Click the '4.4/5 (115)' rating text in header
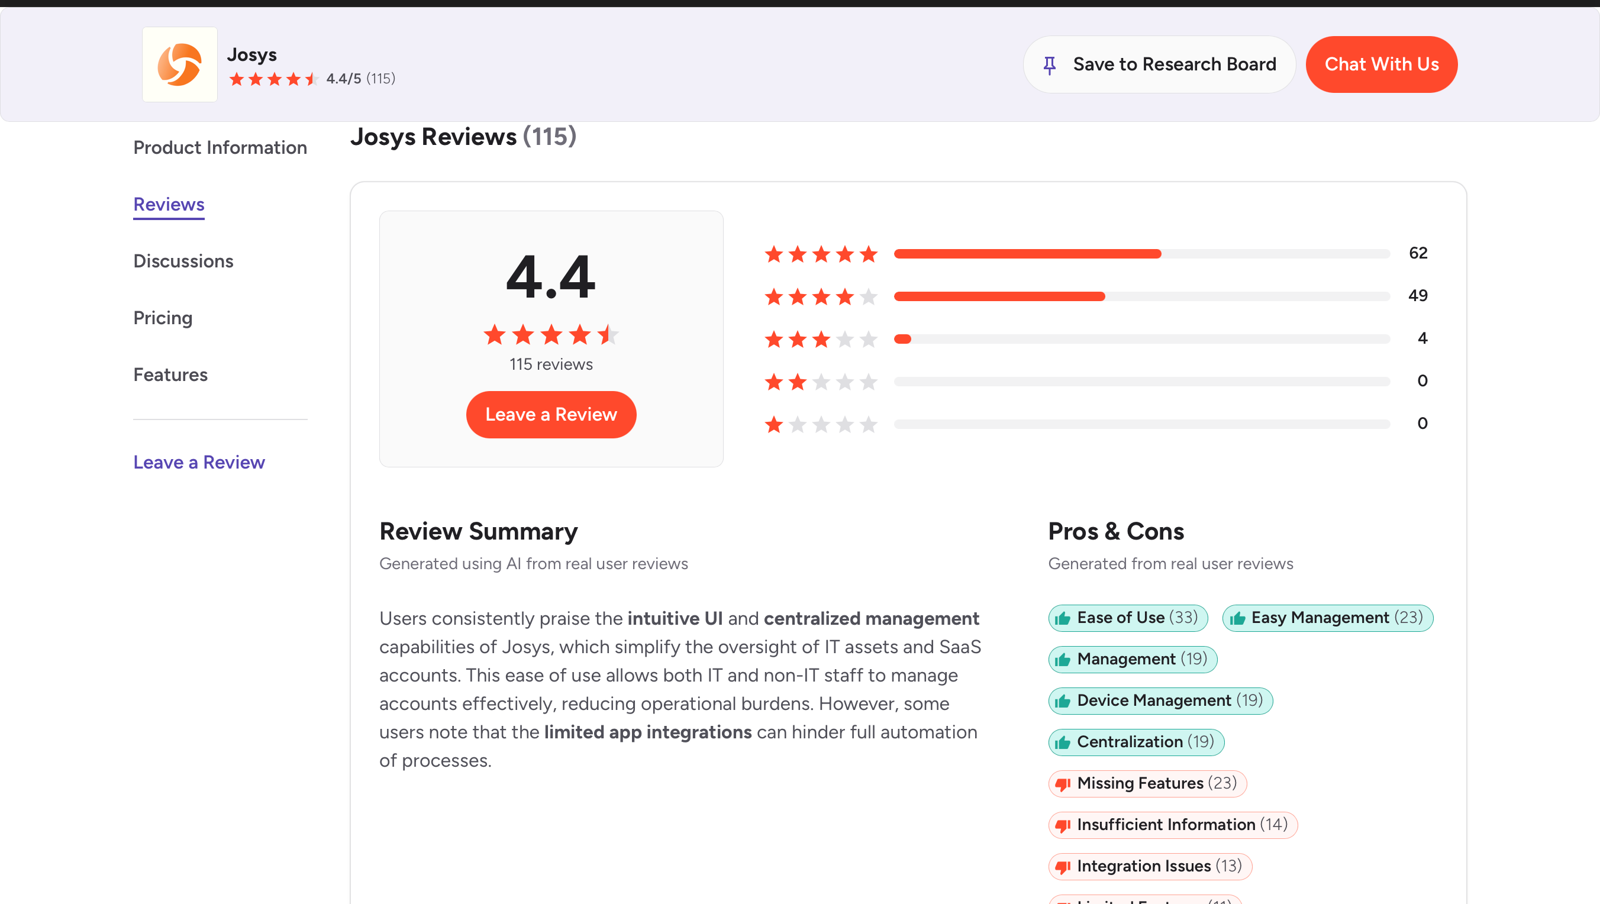This screenshot has width=1600, height=904. click(361, 79)
